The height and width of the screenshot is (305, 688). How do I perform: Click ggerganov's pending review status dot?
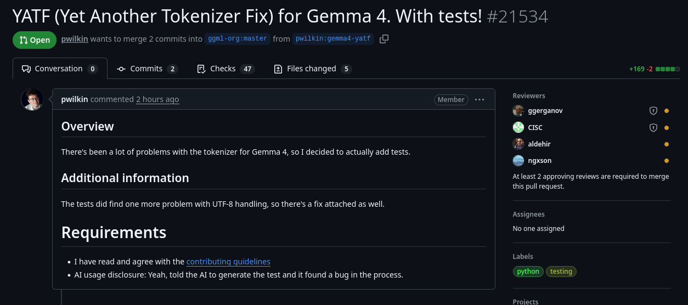667,111
